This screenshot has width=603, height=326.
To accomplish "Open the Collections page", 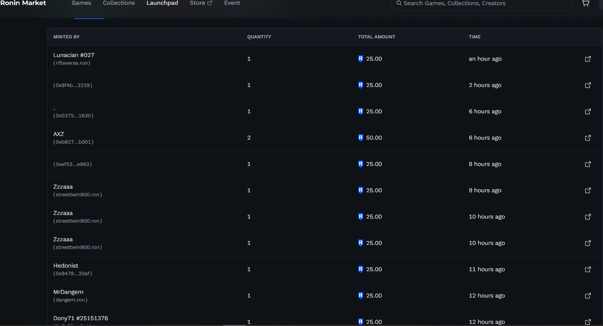I will 119,3.
